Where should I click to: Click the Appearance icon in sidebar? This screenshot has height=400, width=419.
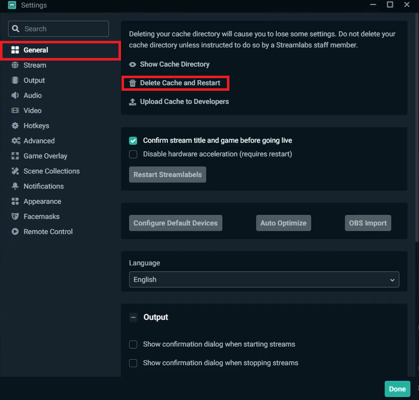coord(15,201)
